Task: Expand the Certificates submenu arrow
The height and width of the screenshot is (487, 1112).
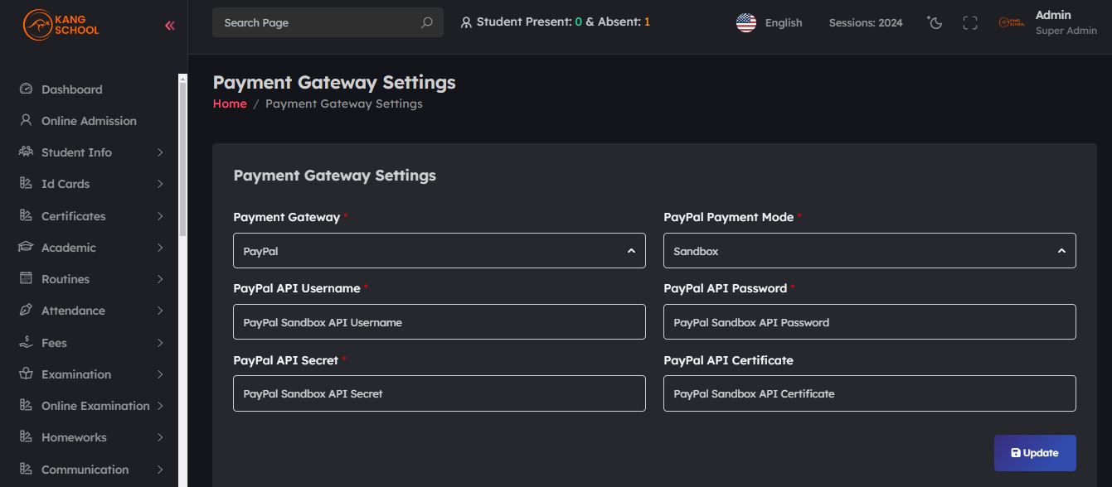Action: 160,216
